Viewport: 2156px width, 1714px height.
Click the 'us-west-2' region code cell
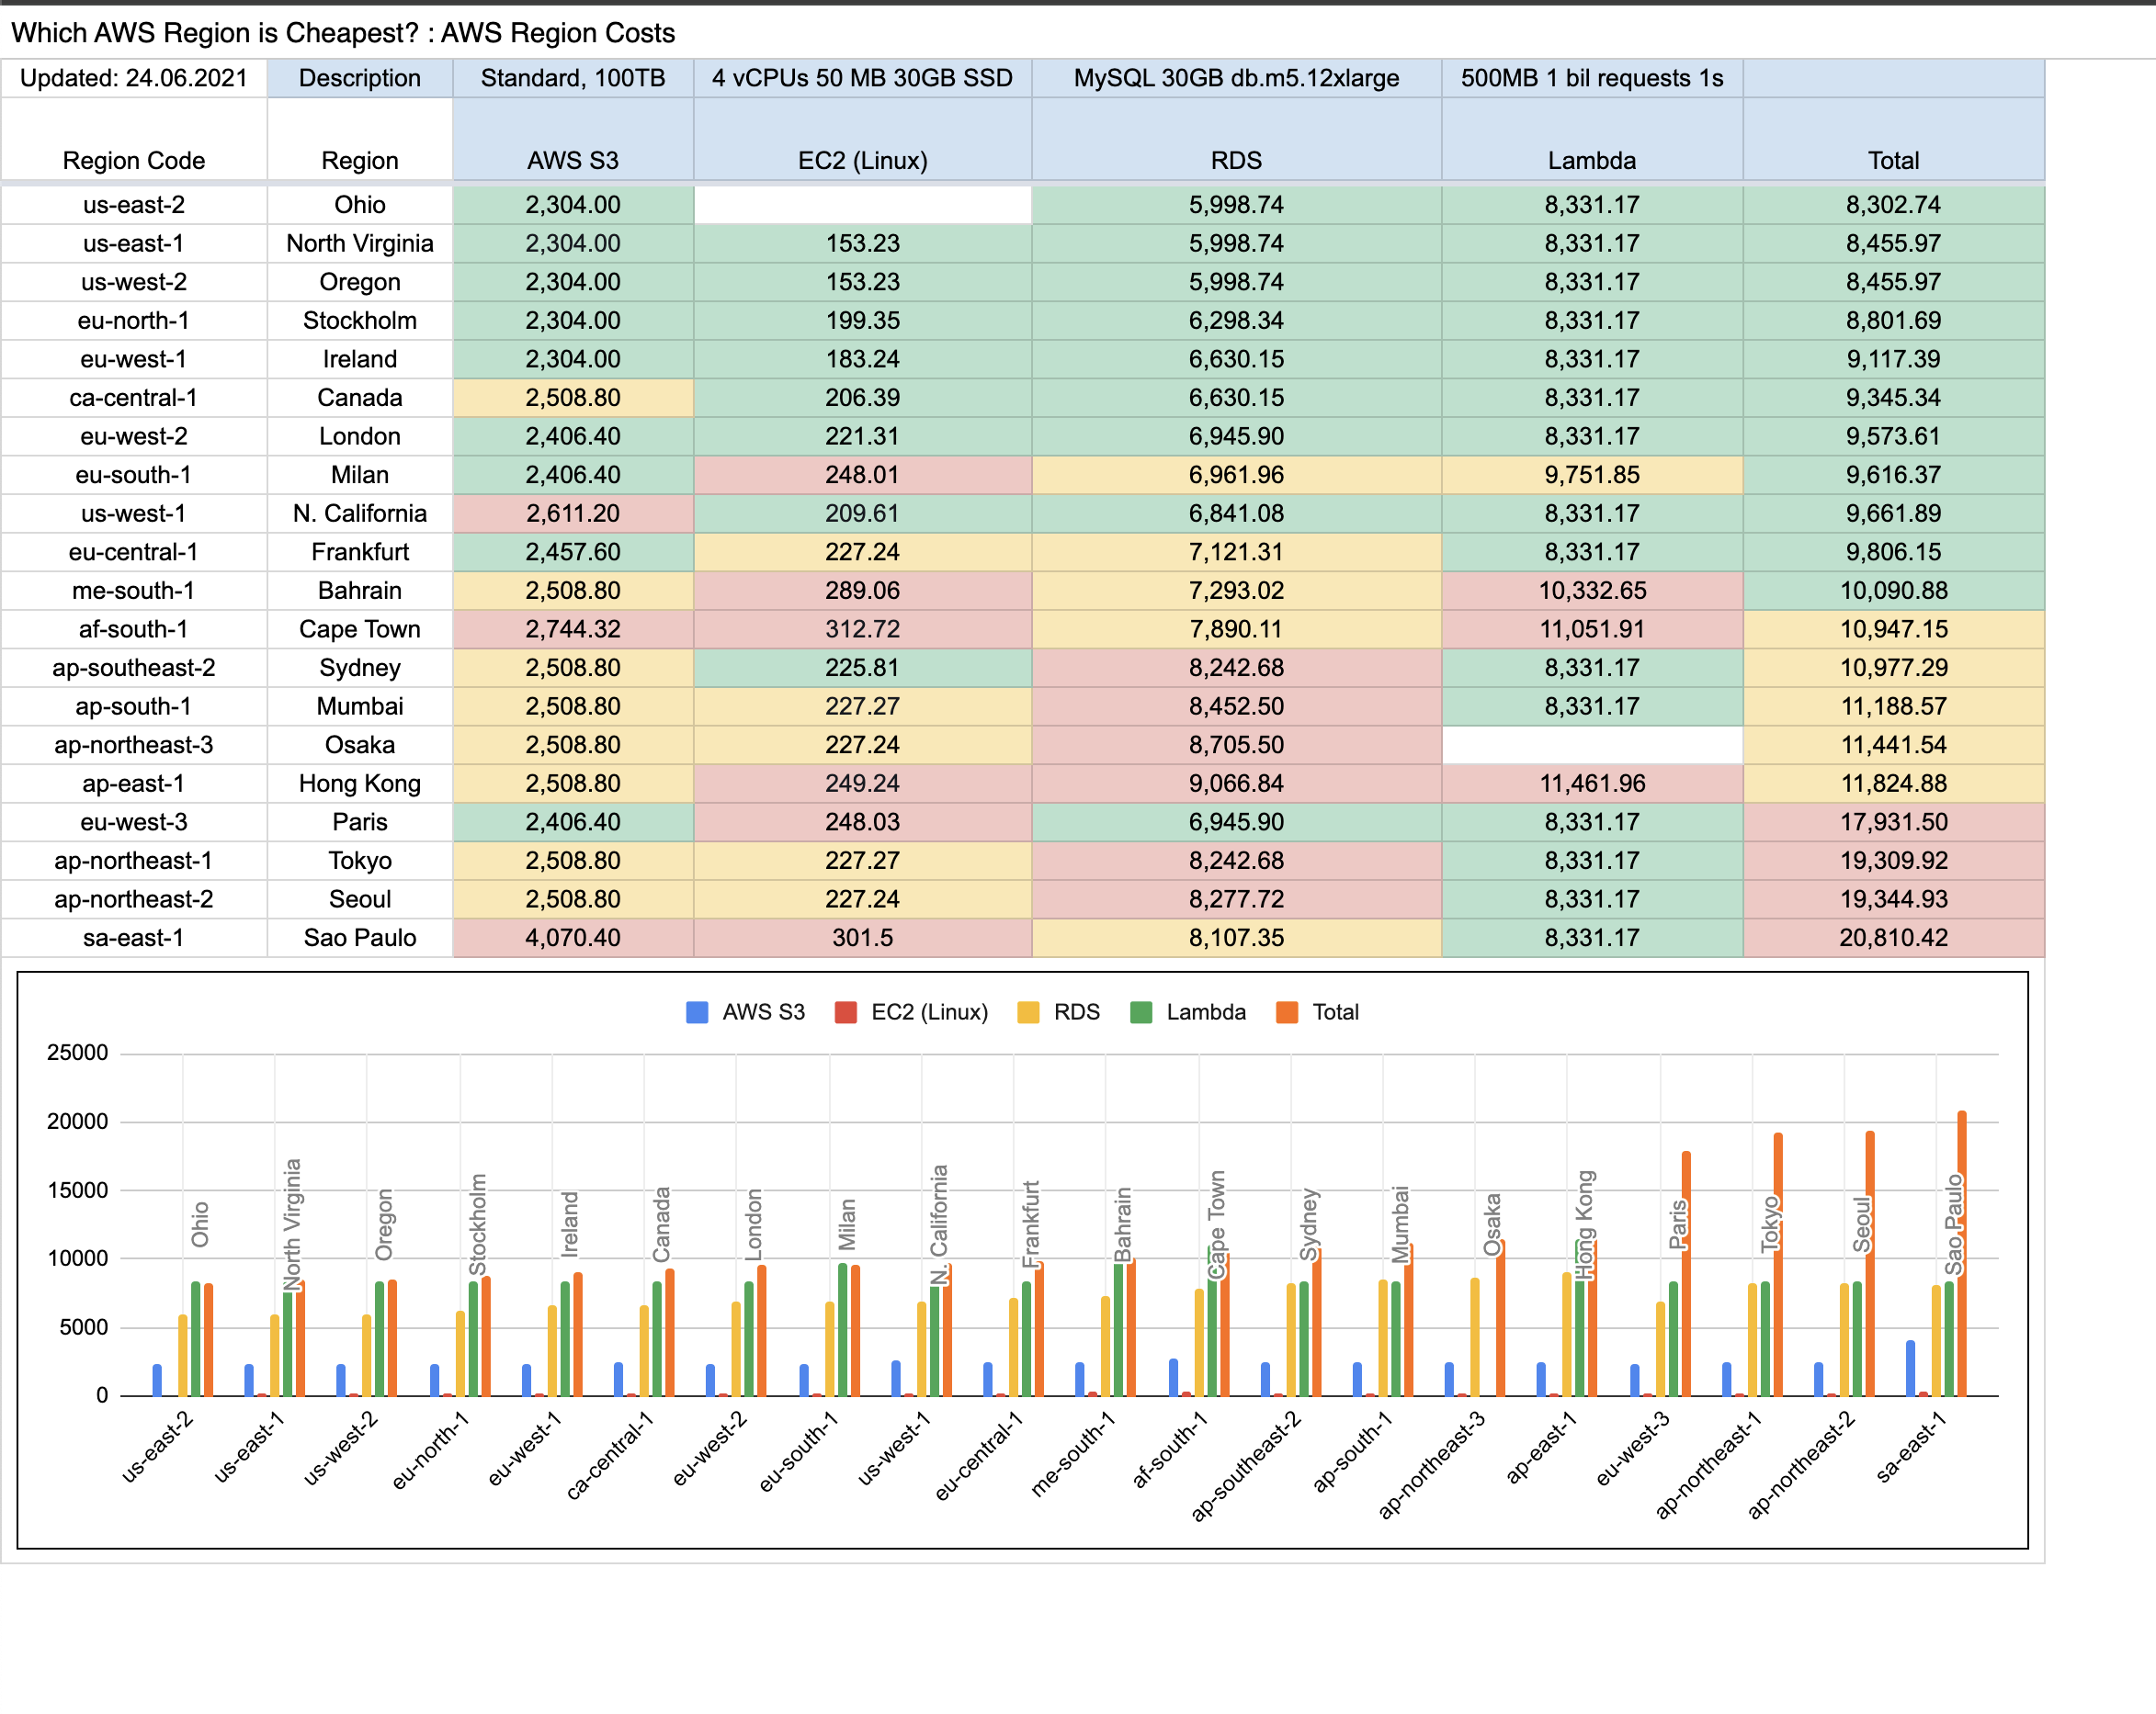pos(134,282)
